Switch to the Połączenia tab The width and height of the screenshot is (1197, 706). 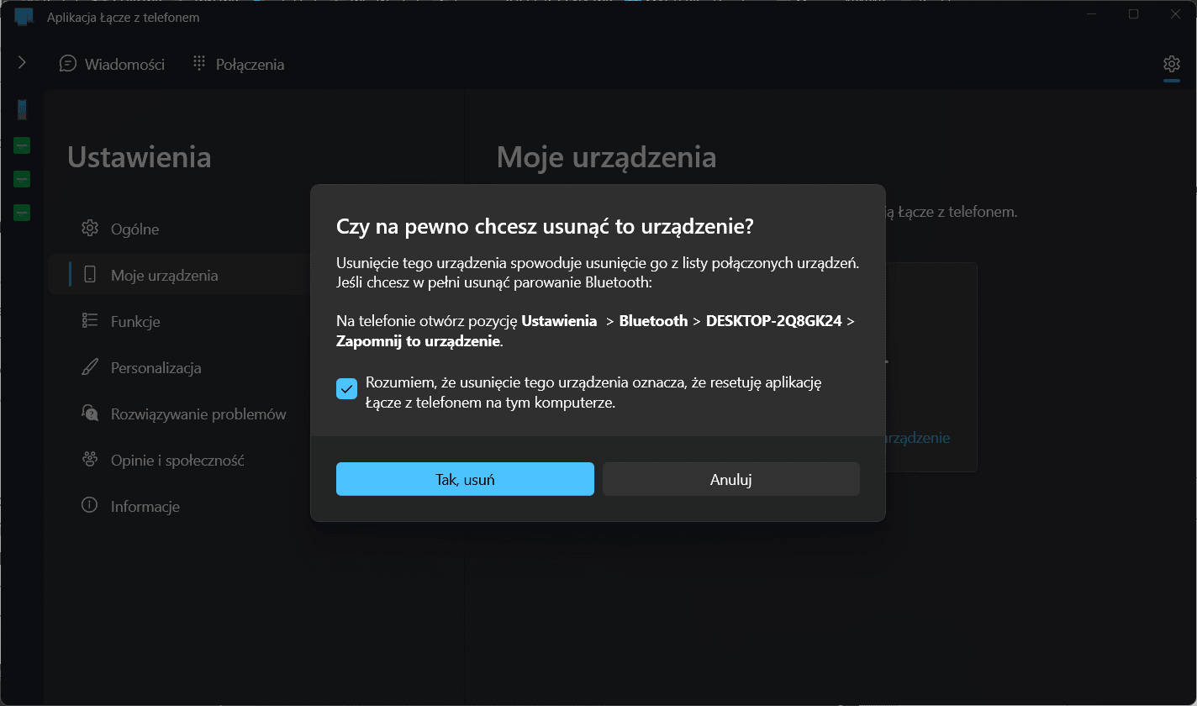(x=239, y=64)
